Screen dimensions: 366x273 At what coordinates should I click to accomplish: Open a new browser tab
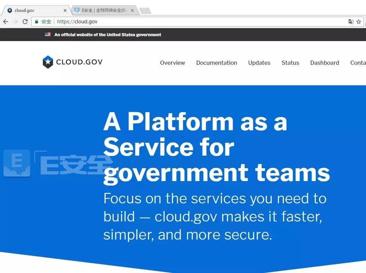[145, 10]
